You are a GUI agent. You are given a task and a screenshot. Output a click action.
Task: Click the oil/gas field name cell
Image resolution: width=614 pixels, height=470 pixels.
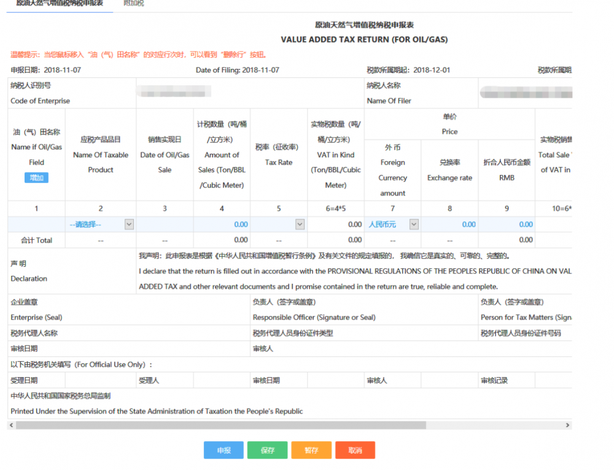36,225
